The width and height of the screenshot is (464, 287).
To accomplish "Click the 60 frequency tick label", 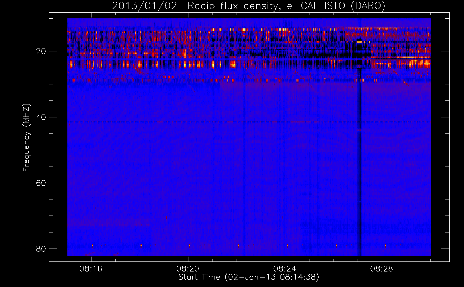I will (41, 183).
